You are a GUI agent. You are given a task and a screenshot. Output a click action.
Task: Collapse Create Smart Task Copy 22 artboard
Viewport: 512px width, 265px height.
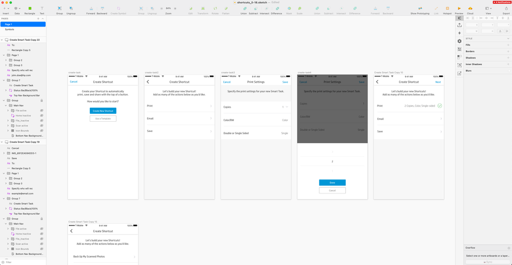point(2,40)
